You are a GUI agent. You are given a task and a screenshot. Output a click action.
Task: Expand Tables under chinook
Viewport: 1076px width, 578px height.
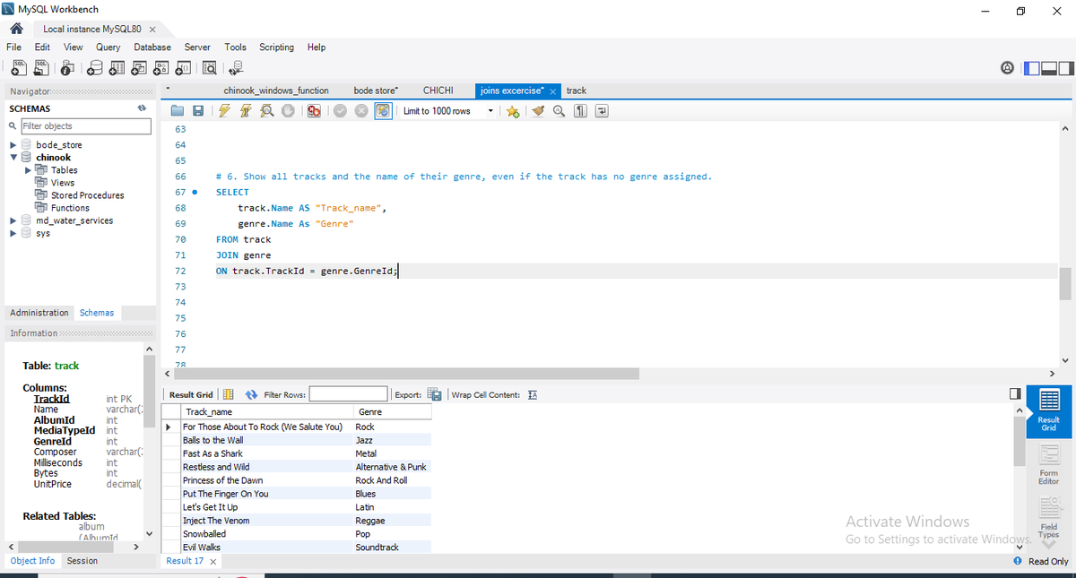click(28, 169)
